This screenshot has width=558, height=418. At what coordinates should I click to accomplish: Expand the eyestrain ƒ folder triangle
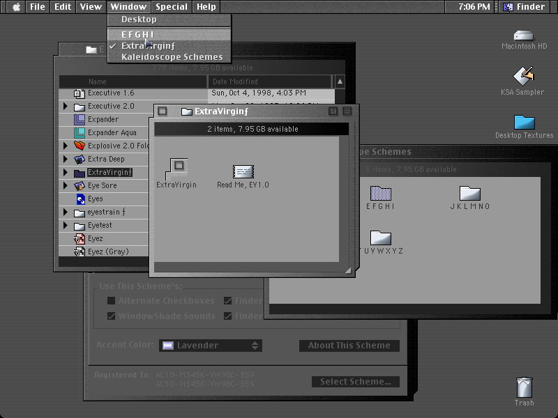(x=65, y=212)
